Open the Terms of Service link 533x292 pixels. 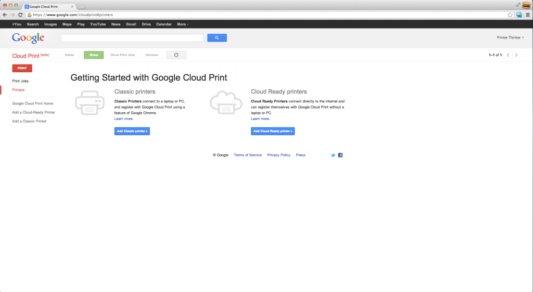tap(248, 155)
